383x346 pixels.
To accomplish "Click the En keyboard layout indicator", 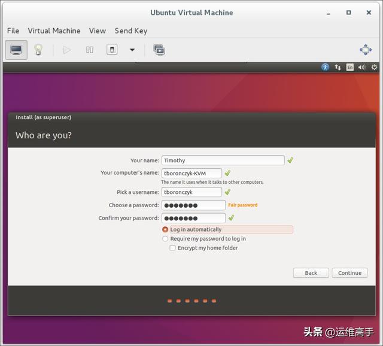I will 349,67.
